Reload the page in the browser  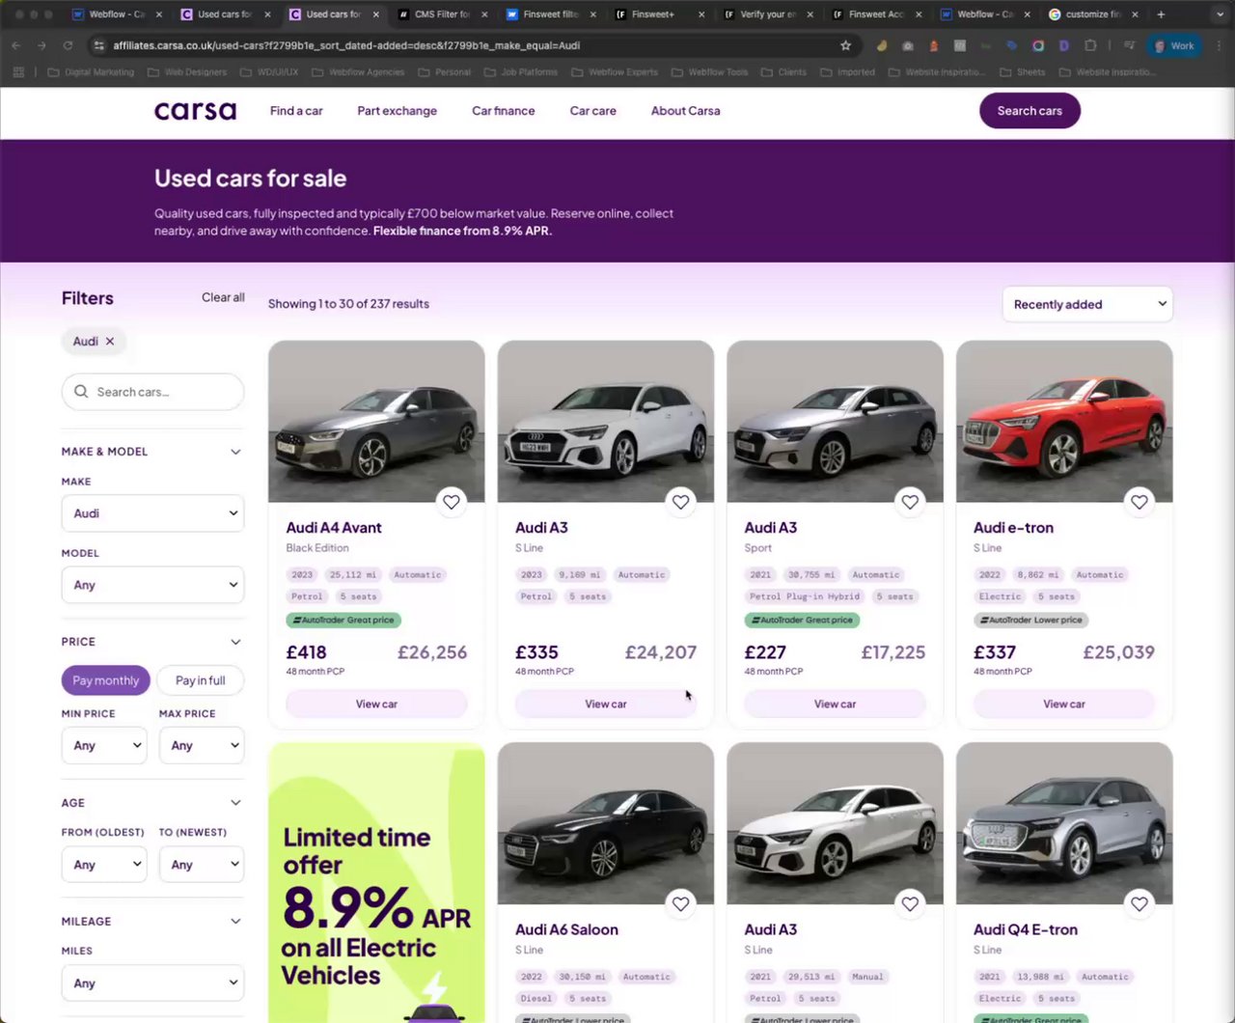point(68,45)
